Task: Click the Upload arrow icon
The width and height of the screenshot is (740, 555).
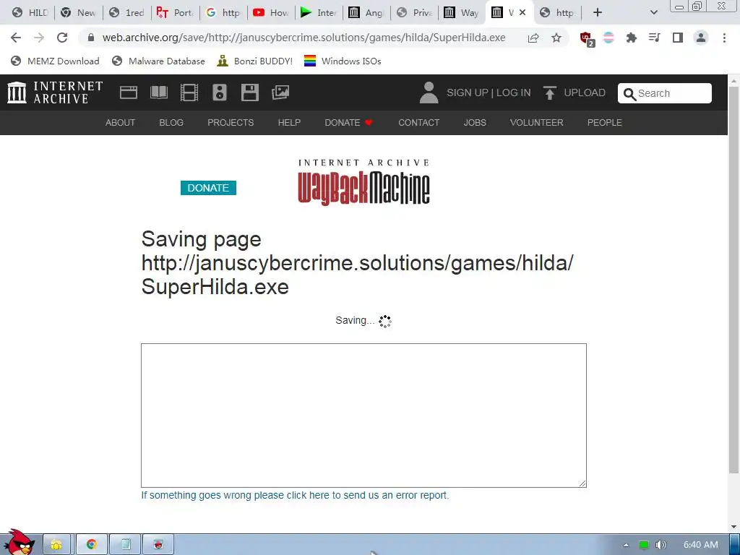Action: pyautogui.click(x=549, y=92)
